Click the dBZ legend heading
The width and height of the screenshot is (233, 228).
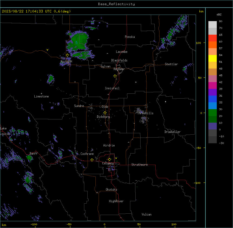pos(219,14)
